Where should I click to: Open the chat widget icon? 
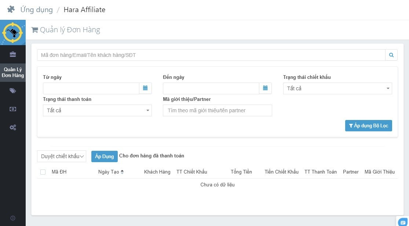(x=402, y=221)
